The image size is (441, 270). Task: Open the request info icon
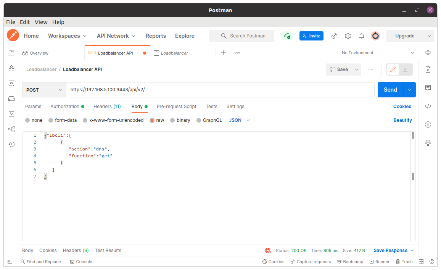tap(428, 124)
